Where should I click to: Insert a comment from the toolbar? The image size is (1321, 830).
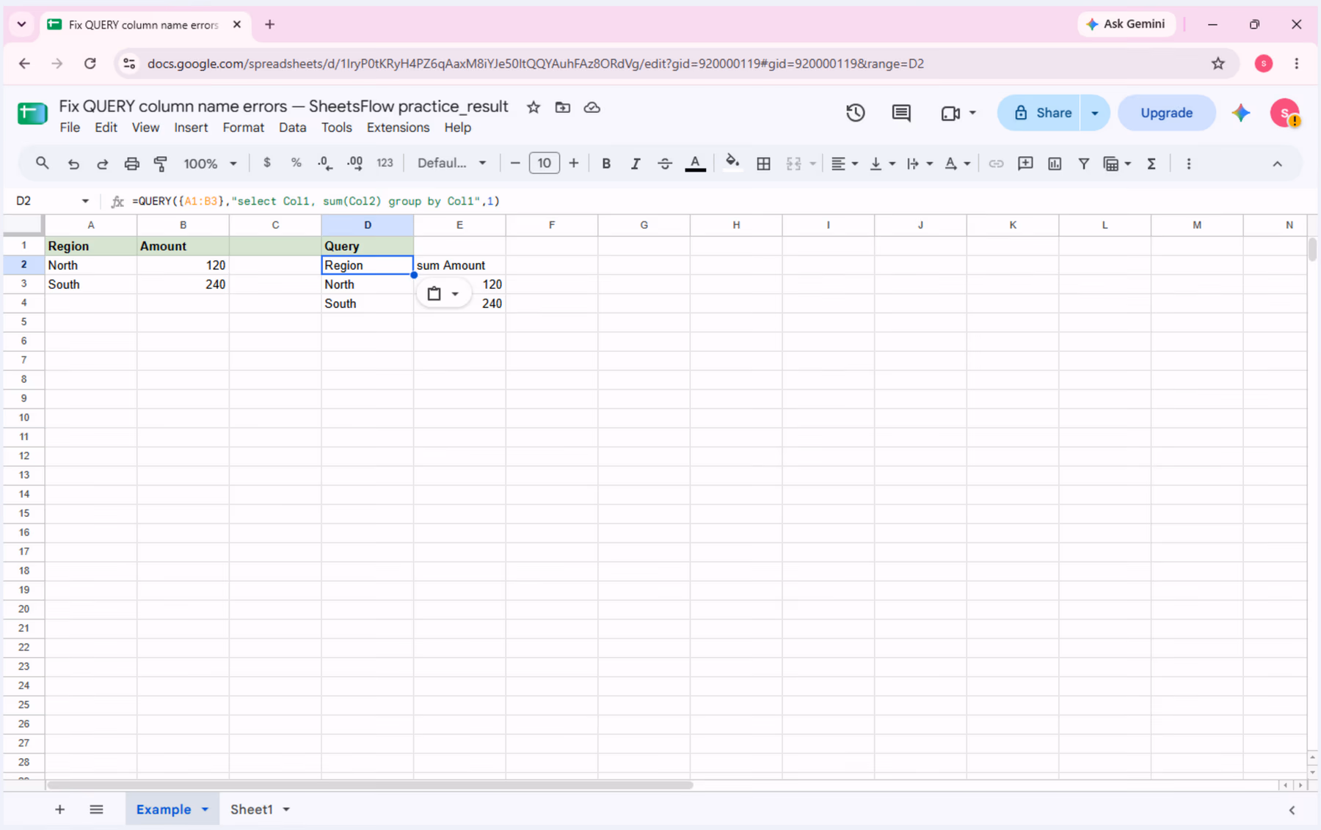coord(1025,164)
